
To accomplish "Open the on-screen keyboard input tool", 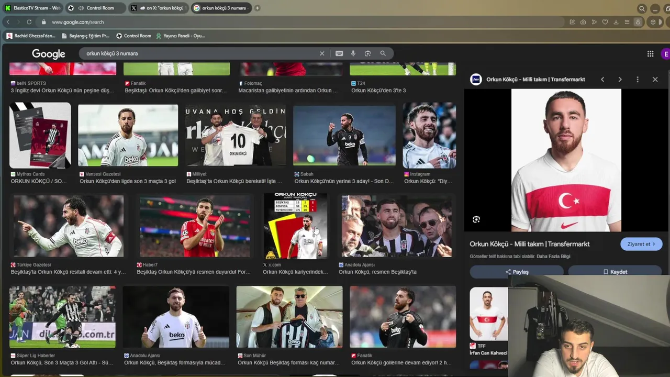I will tap(339, 53).
